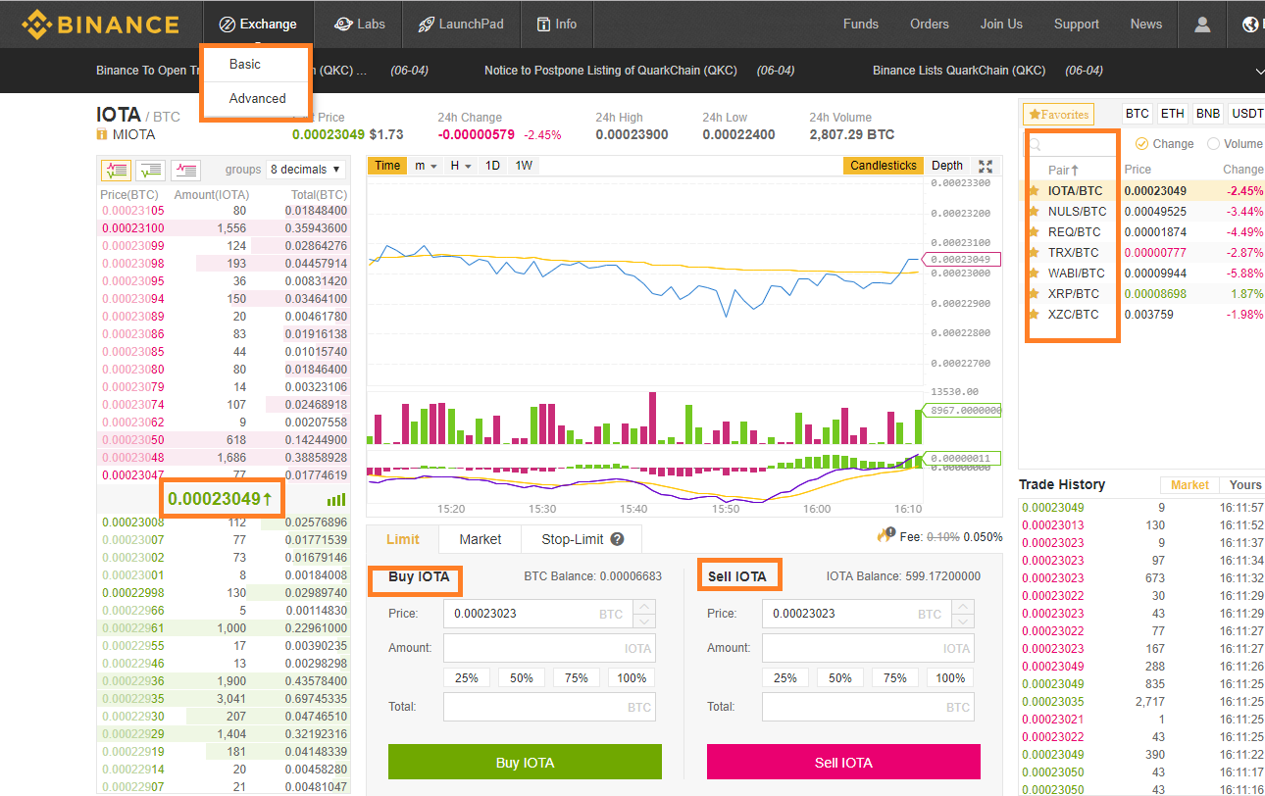This screenshot has width=1265, height=796.
Task: Open the LaunchPad page
Action: click(x=460, y=25)
